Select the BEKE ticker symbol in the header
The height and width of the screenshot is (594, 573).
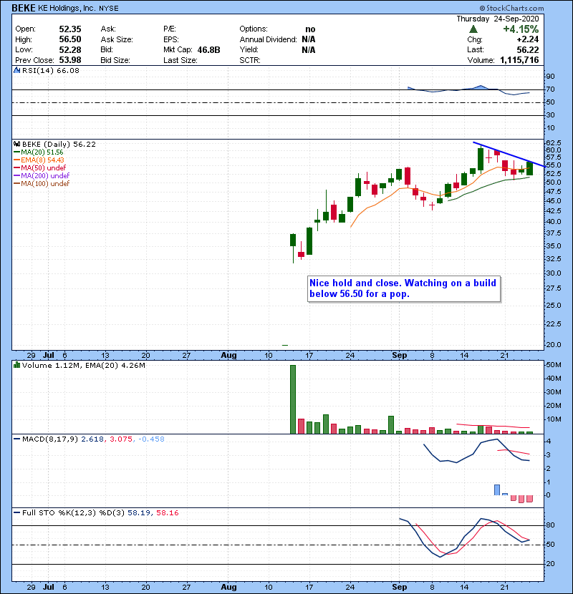point(24,8)
